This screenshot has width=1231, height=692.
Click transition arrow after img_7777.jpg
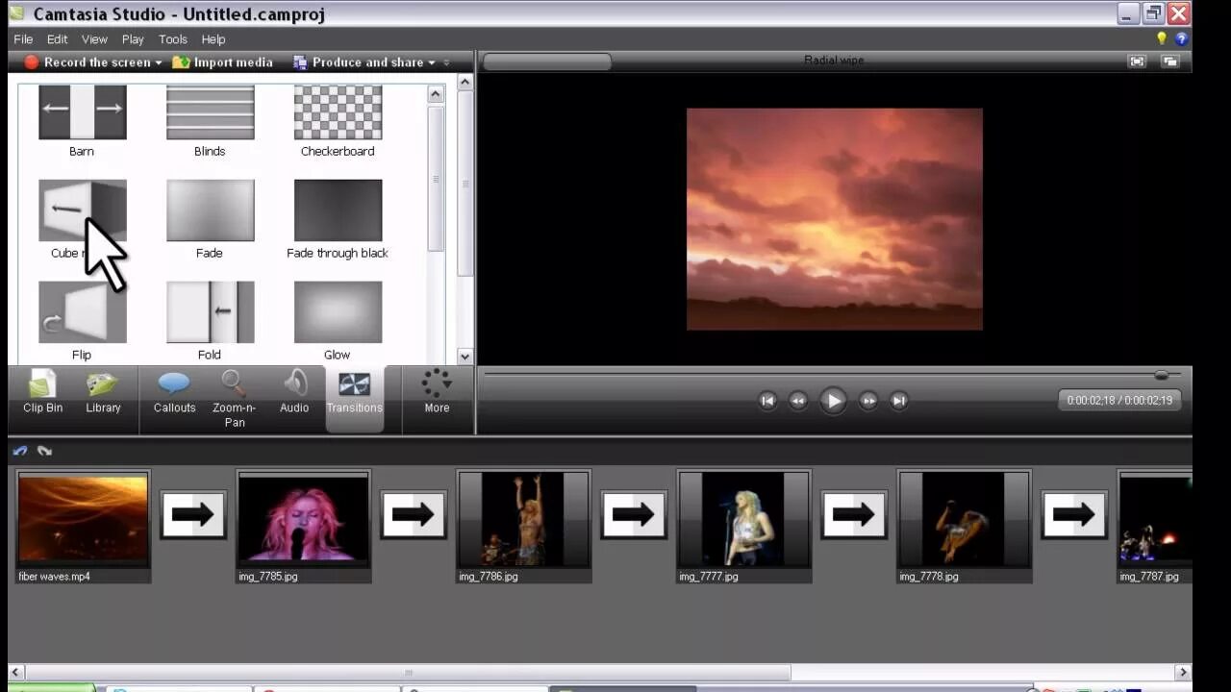tap(854, 515)
